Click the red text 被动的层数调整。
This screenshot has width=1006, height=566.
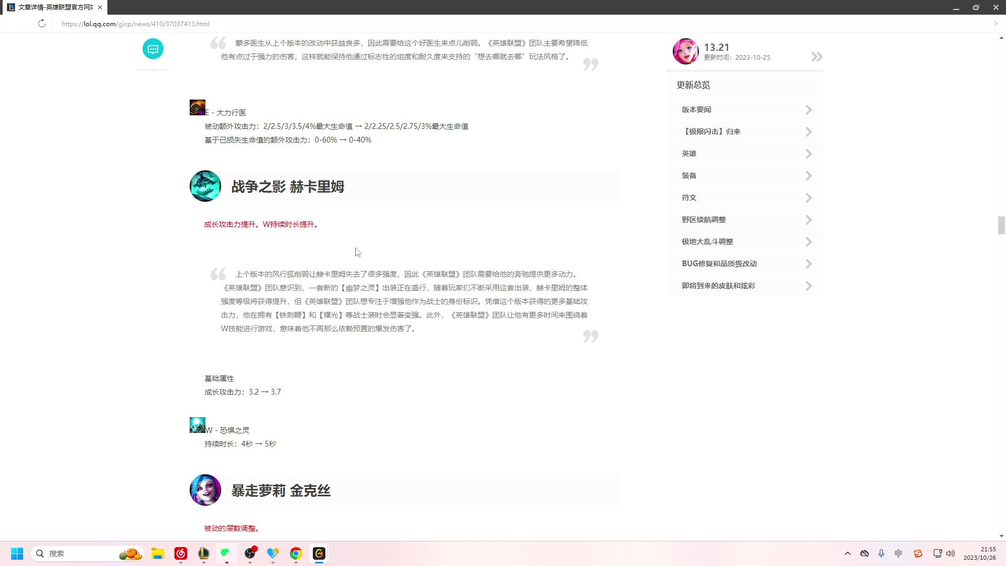click(x=233, y=528)
